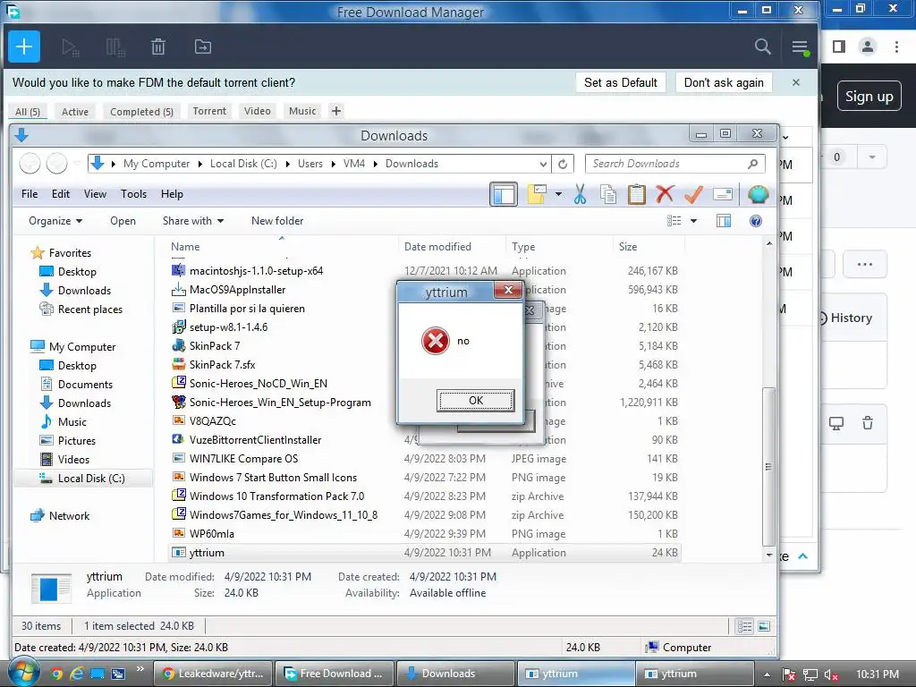Screen dimensions: 916x687
Task: Open FDM search magnifier
Action: [x=762, y=47]
